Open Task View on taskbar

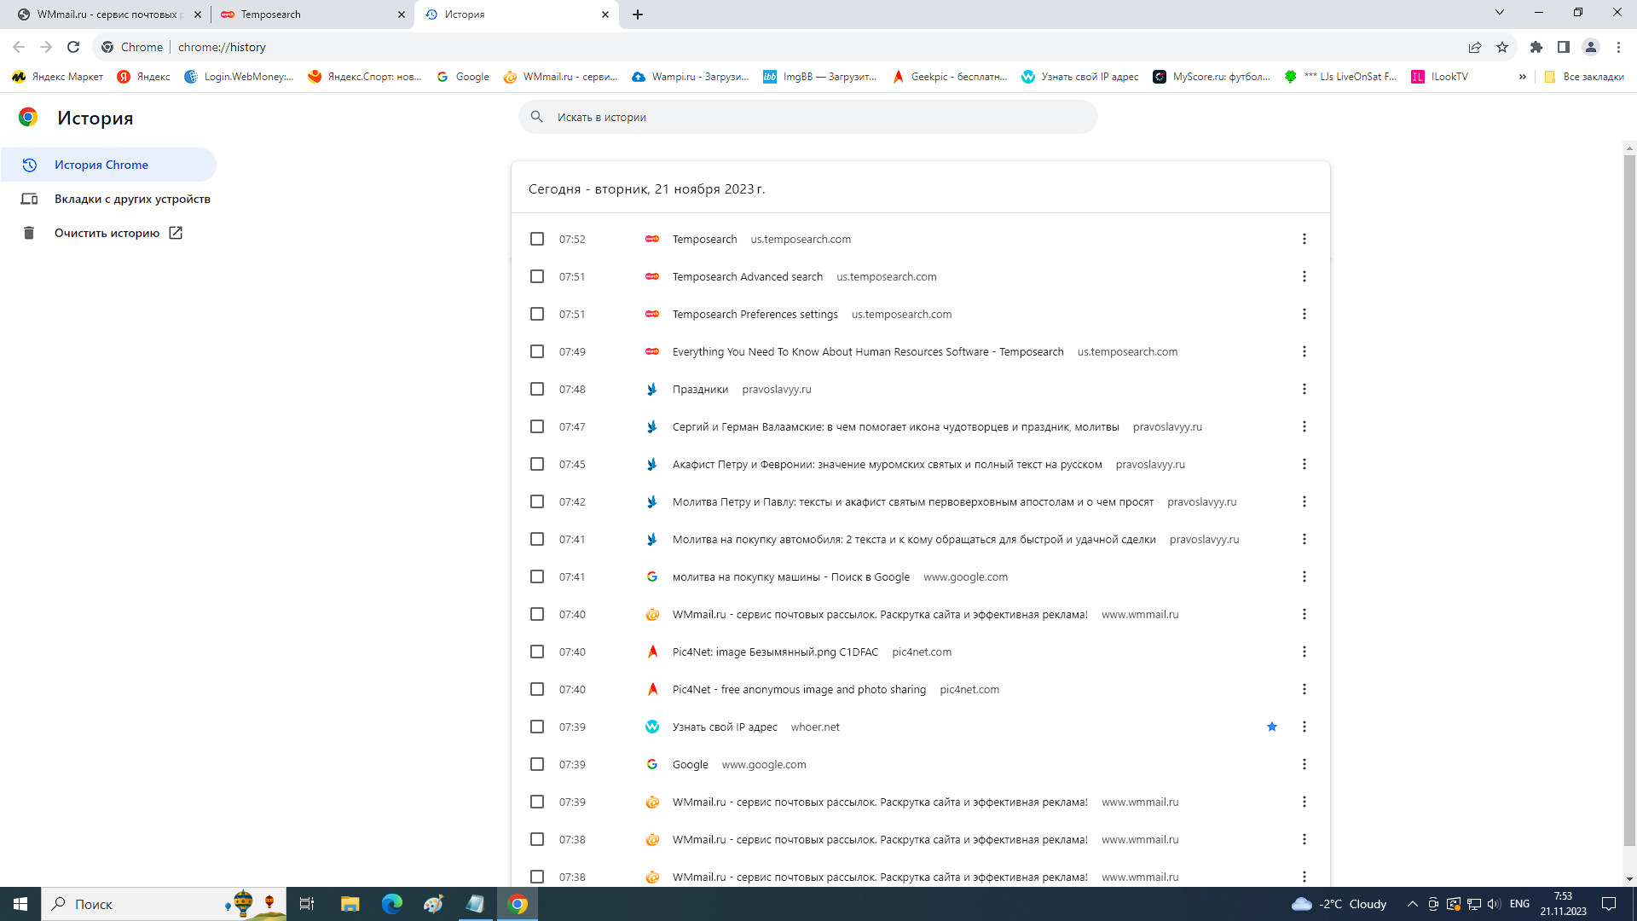pos(307,904)
